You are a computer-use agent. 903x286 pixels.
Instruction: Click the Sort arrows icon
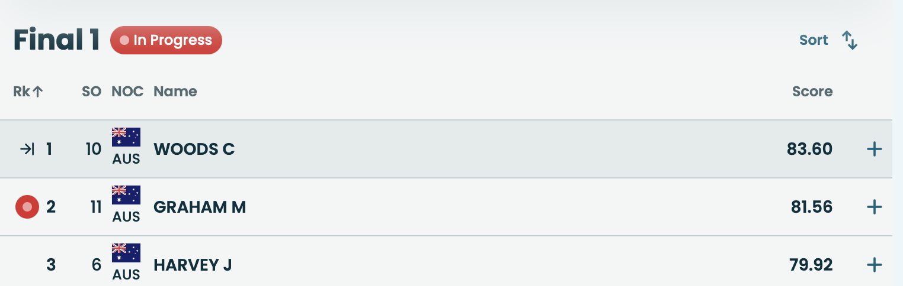(x=850, y=40)
